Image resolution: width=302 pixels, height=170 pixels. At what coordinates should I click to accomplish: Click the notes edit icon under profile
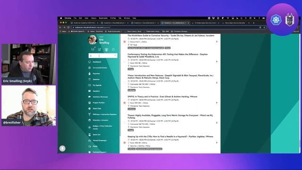pos(100,49)
